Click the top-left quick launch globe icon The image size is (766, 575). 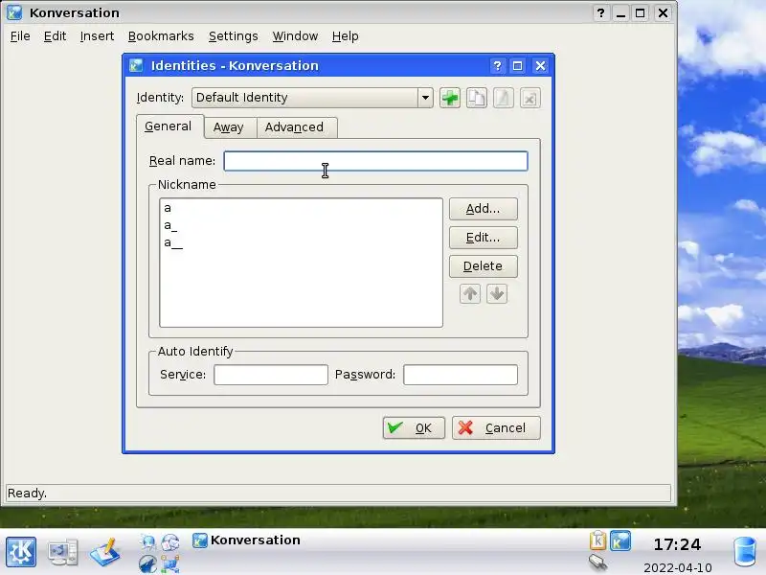147,541
